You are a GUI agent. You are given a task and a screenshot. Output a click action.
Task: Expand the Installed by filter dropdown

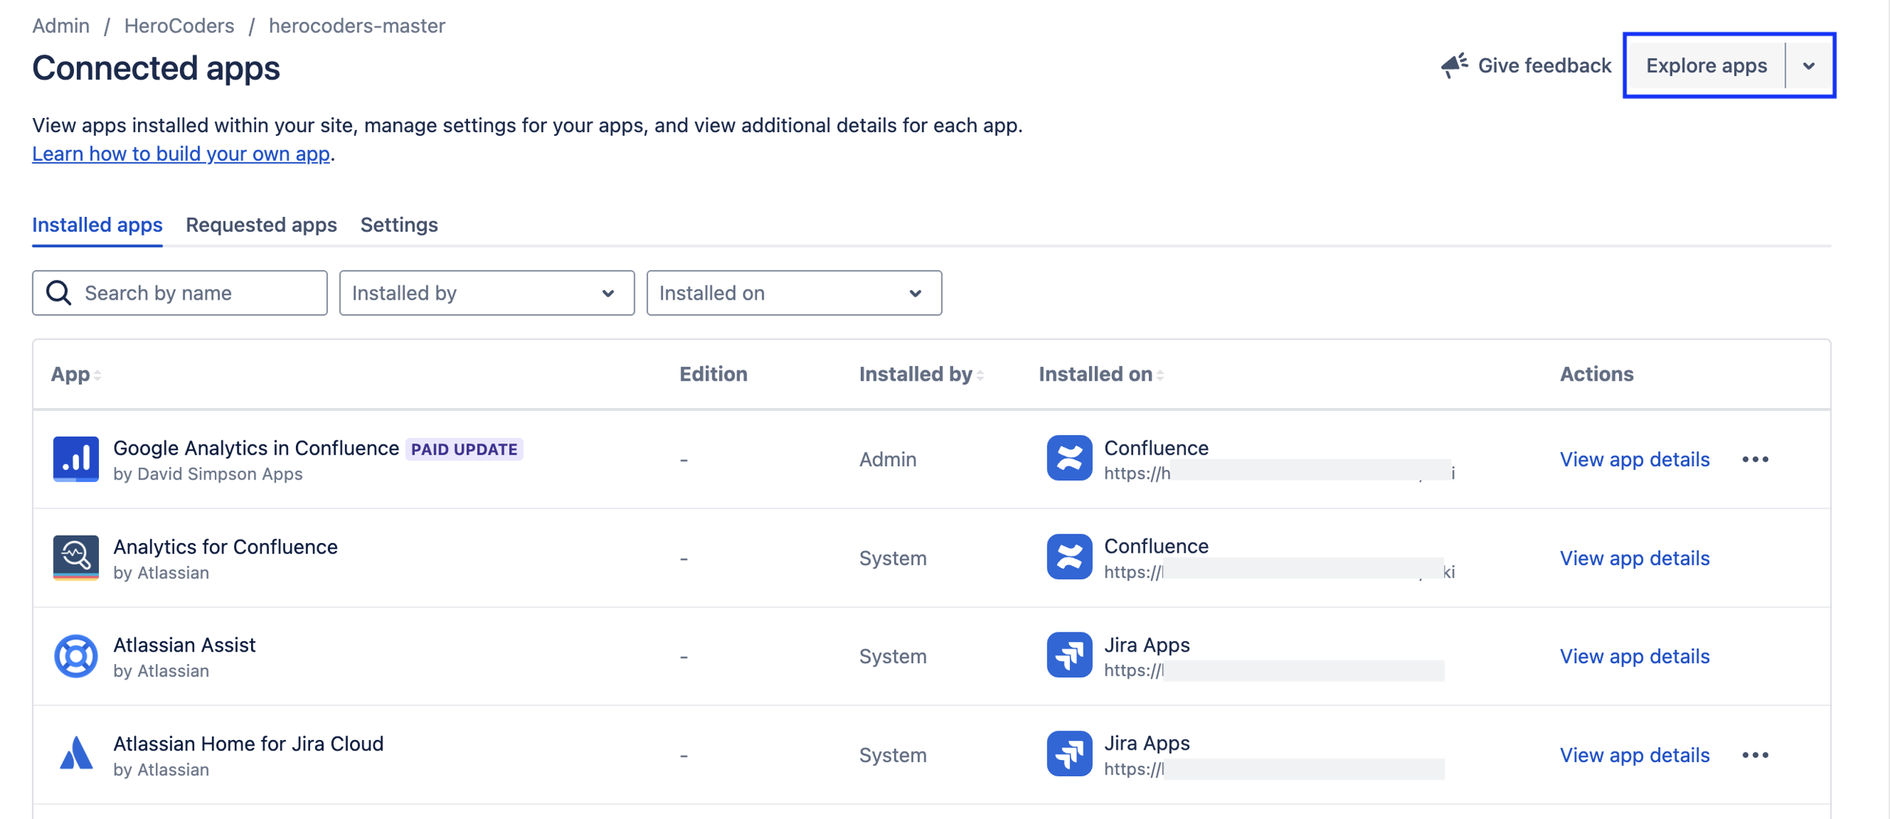[x=486, y=293]
